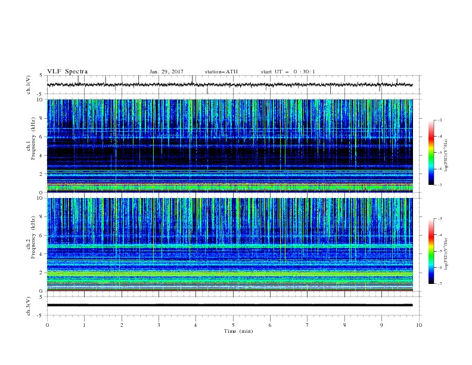
Task: Click the "-5" tick on ch.1 colorbar
Action: (439, 153)
